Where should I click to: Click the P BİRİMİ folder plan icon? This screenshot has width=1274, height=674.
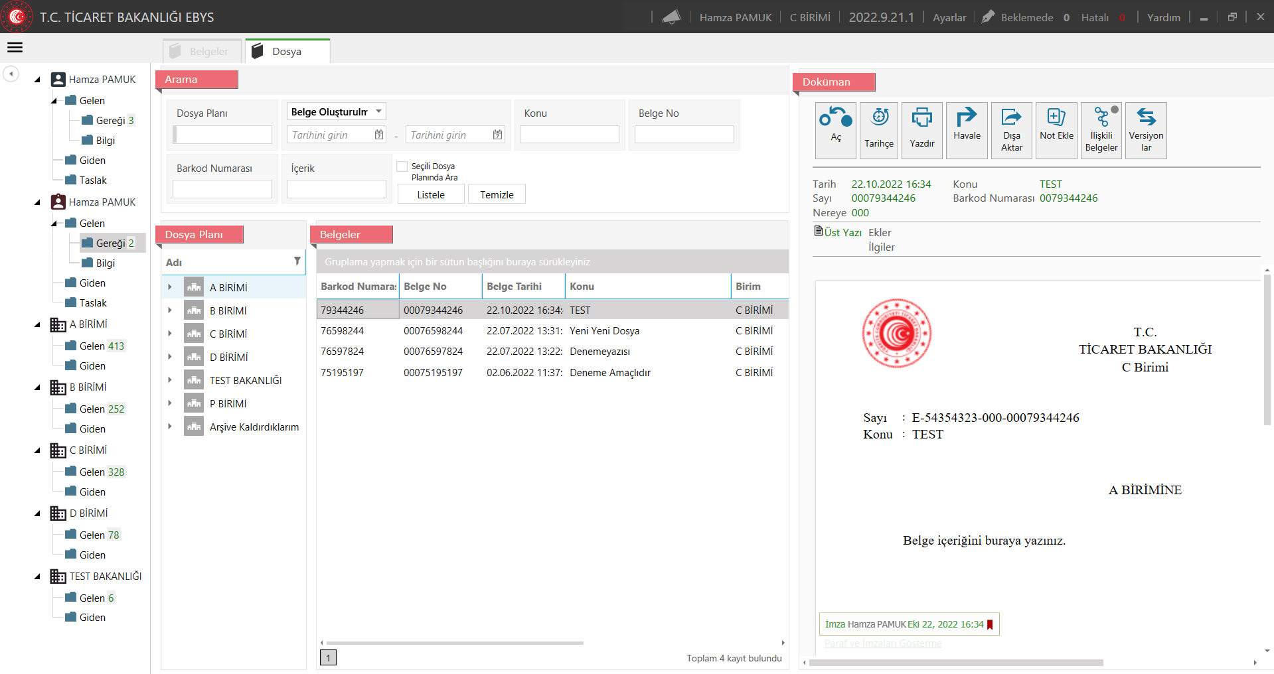pyautogui.click(x=194, y=403)
